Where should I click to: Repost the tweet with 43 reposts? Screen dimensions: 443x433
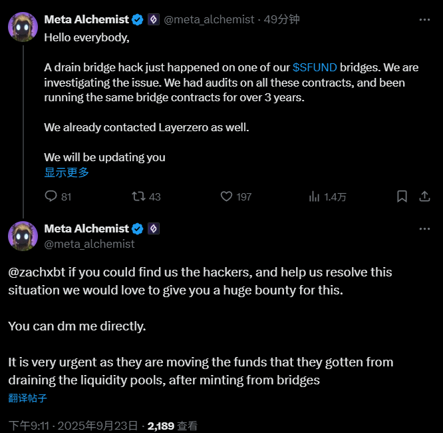tap(138, 197)
